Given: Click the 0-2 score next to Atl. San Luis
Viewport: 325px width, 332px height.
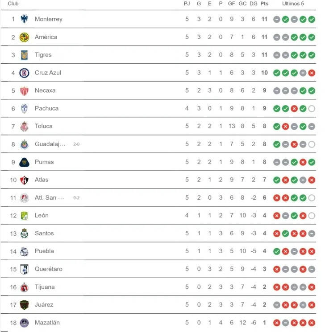Looking at the screenshot, I should pyautogui.click(x=76, y=198).
